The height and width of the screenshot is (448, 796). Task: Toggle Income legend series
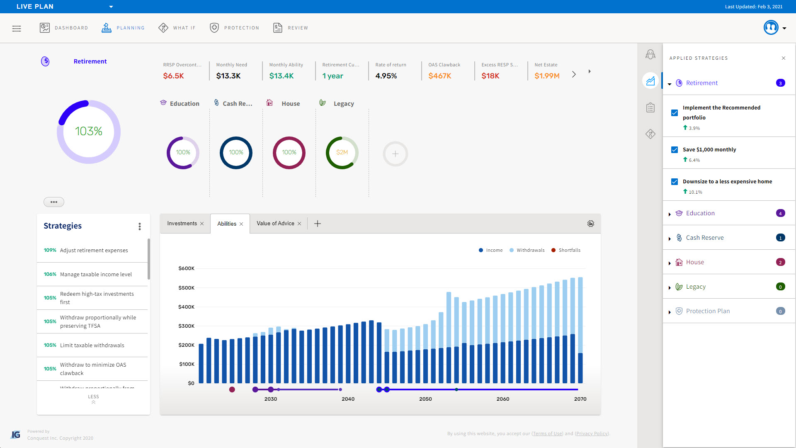(490, 250)
